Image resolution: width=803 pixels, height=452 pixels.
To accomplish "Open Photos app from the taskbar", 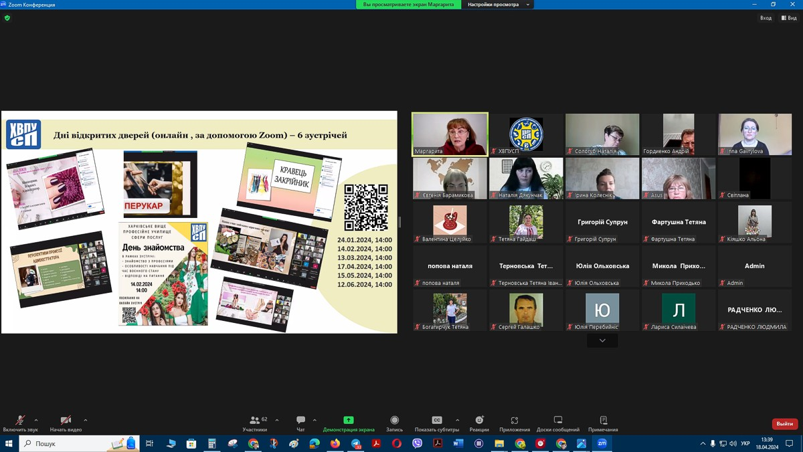I will click(x=582, y=443).
